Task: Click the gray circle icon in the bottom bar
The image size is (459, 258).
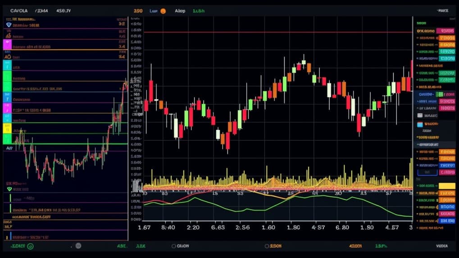Action: pos(78,246)
